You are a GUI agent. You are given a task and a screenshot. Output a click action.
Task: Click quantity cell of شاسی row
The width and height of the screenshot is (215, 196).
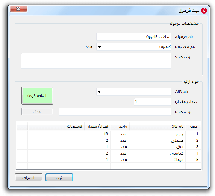(x=97, y=153)
